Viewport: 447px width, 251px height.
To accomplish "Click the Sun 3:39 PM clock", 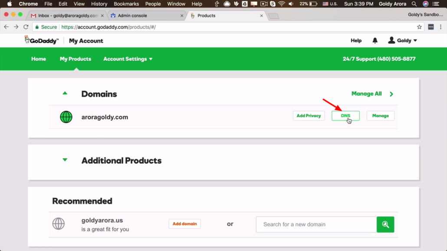I will coord(358,4).
